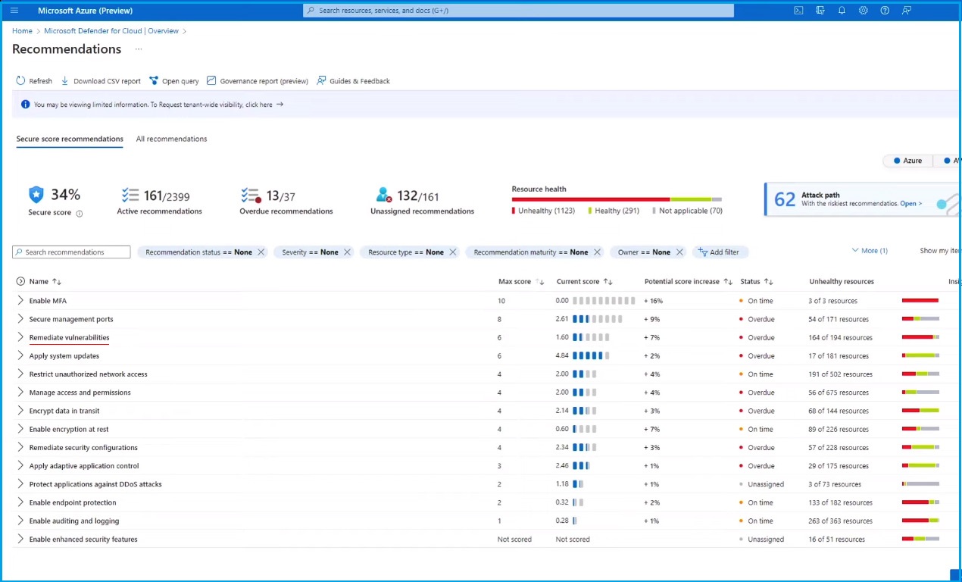The image size is (962, 582).
Task: Open Apply adaptive application control recommendation
Action: [84, 466]
